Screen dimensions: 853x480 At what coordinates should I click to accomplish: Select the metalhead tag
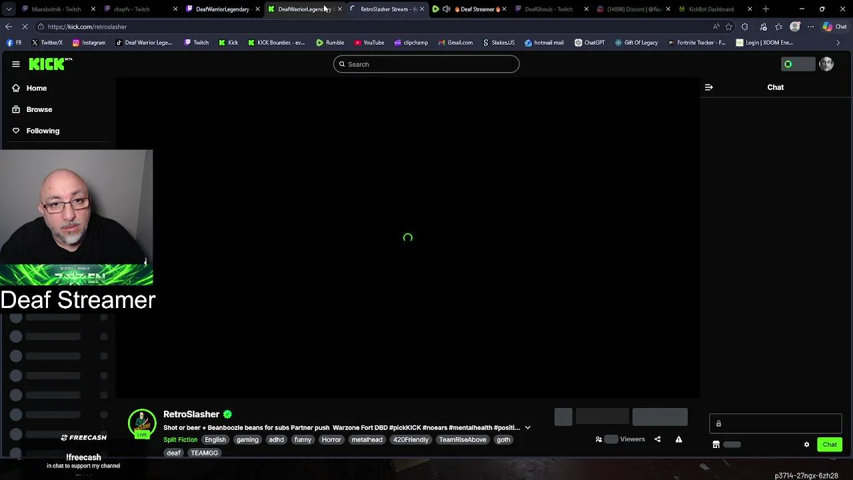[x=367, y=440]
